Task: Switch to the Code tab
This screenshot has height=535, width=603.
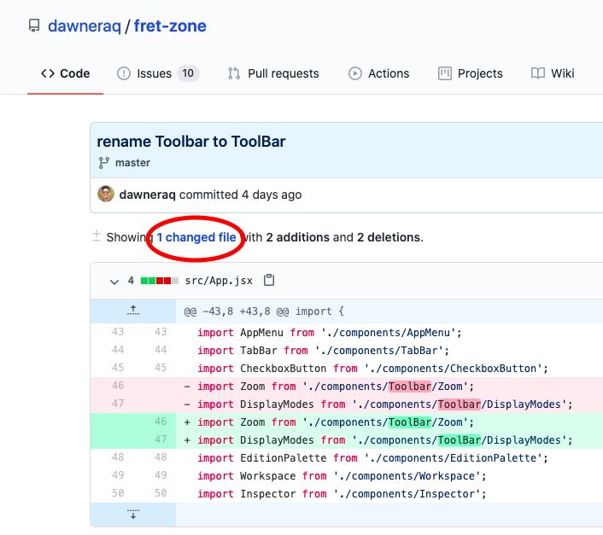Action: [65, 73]
